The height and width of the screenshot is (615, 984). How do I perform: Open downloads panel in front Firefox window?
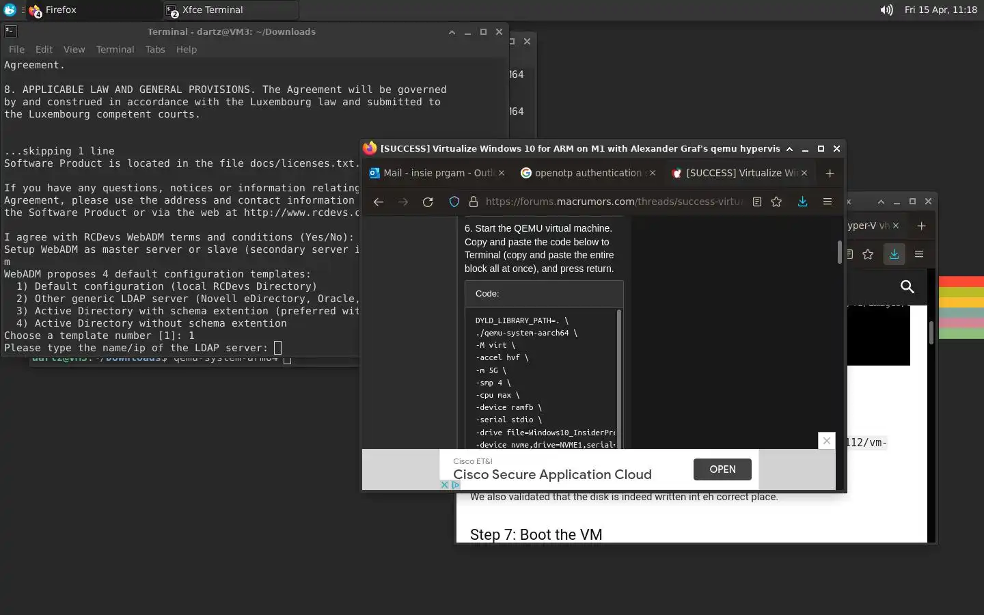click(803, 202)
